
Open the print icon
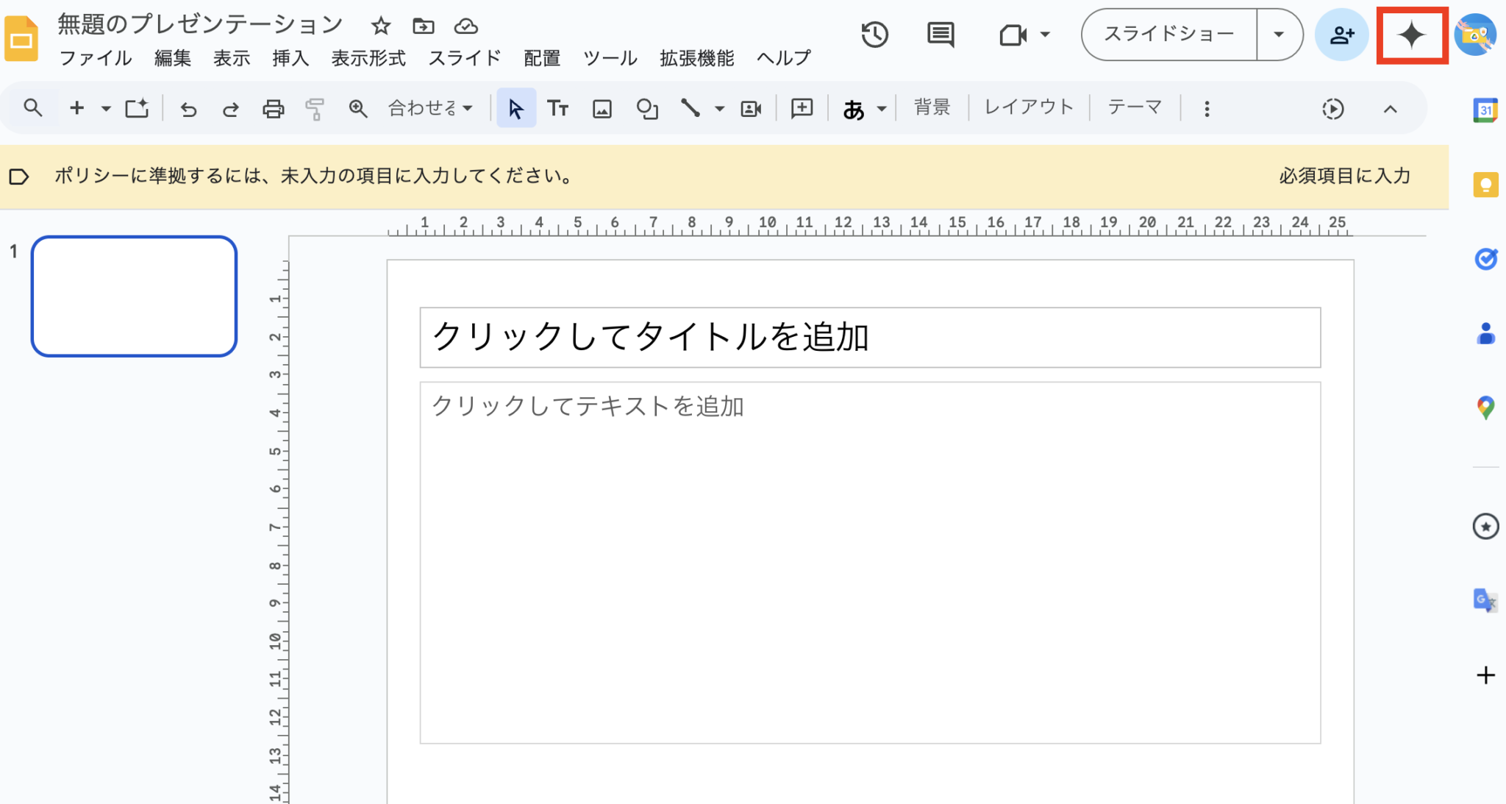273,108
